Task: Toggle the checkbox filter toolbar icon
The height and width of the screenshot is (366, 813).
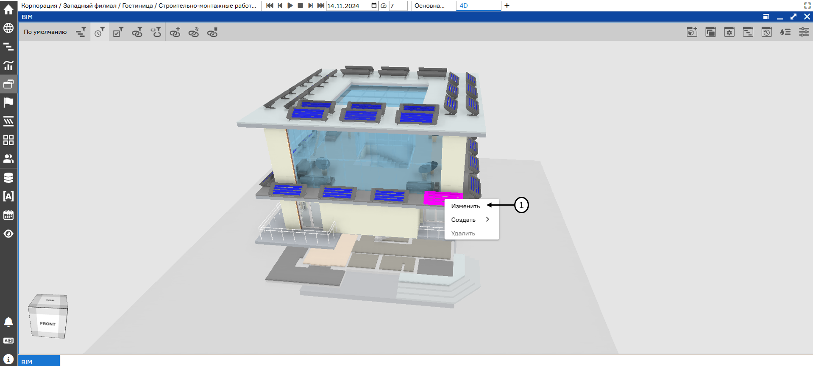Action: coord(118,32)
